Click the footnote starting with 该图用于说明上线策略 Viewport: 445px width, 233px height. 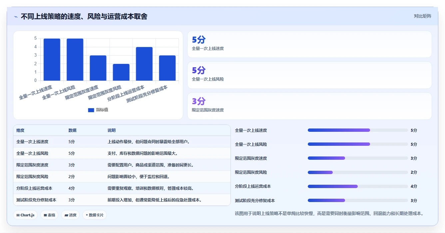point(329,213)
